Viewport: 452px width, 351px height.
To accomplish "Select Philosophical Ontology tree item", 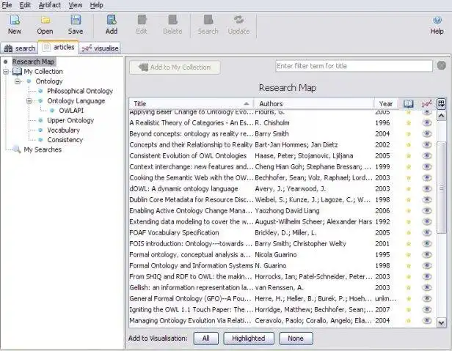I will (80, 91).
